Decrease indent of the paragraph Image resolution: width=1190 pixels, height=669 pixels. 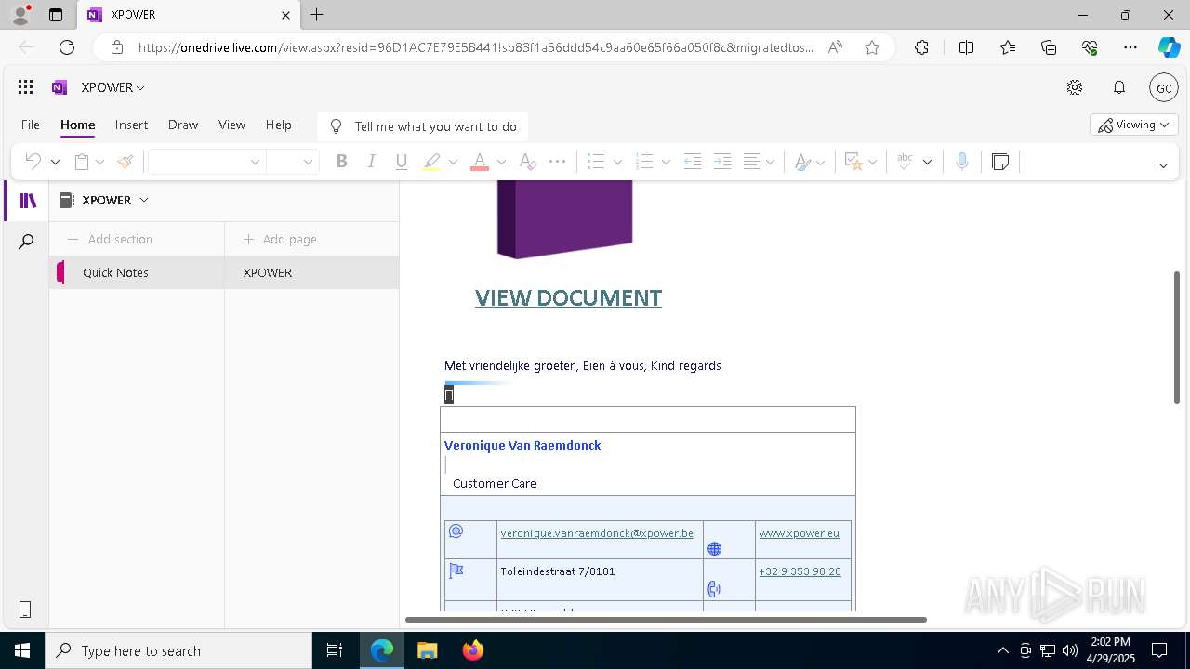pos(693,162)
